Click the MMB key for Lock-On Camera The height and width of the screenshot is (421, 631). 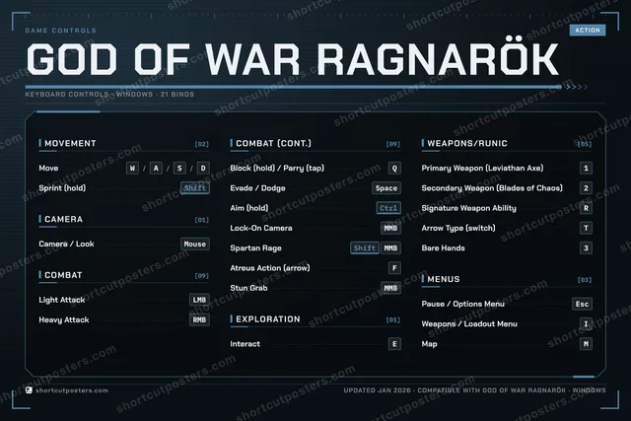pyautogui.click(x=390, y=228)
